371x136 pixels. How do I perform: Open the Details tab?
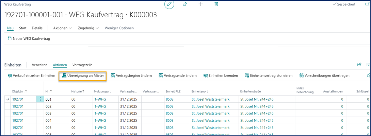tap(37, 28)
